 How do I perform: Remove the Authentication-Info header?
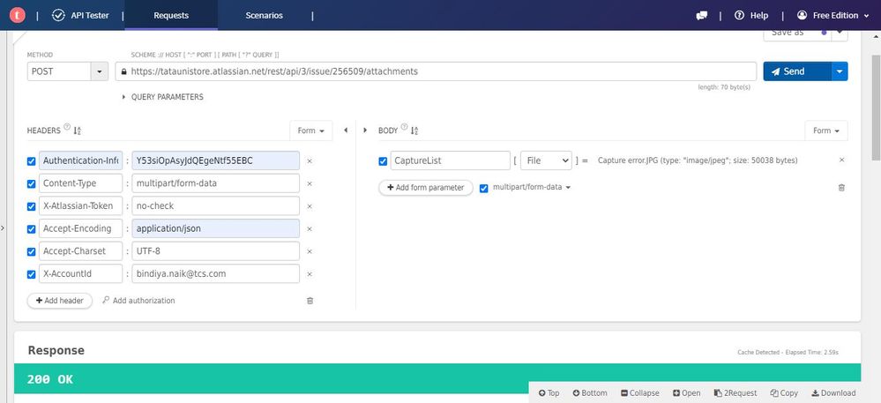310,161
